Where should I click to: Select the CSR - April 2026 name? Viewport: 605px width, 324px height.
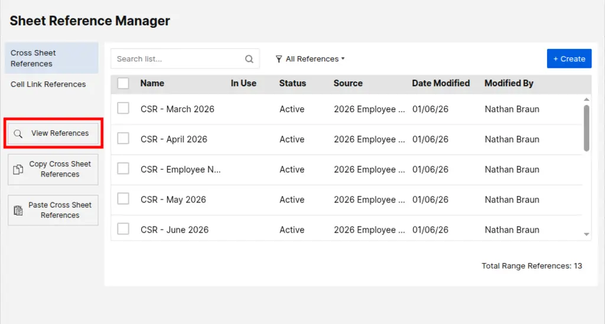pyautogui.click(x=174, y=139)
